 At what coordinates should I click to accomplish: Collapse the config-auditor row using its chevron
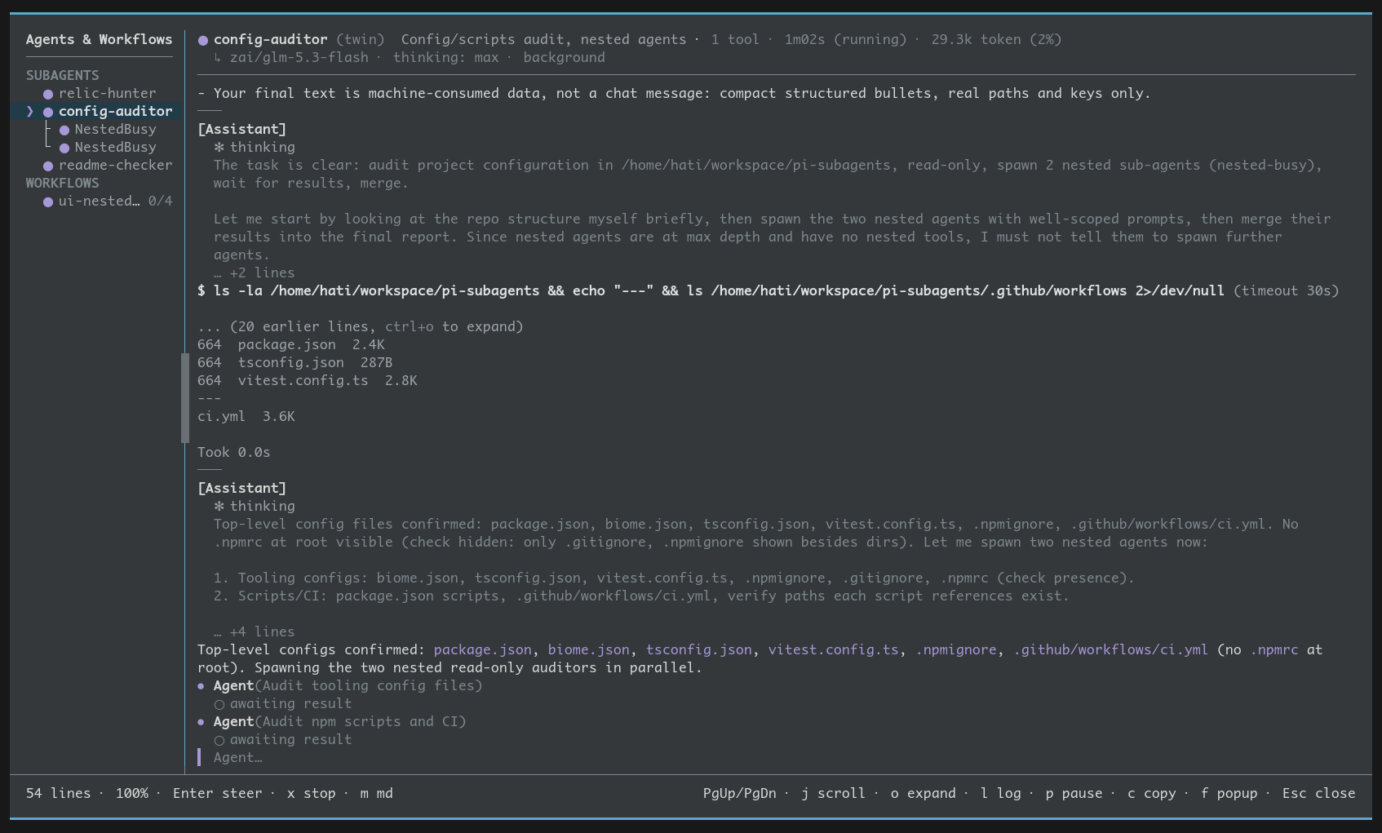click(x=30, y=111)
